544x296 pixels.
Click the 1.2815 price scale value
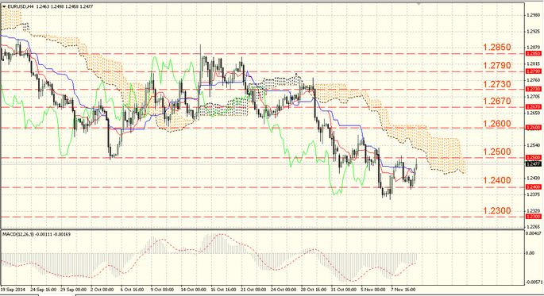(x=533, y=63)
